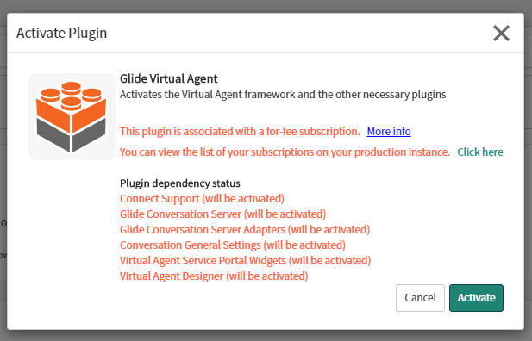Click the dimmed backdrop below the dialog
This screenshot has height=341, width=532.
click(x=266, y=336)
